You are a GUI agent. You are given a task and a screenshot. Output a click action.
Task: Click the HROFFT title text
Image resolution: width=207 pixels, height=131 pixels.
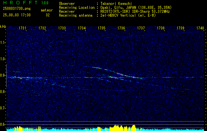pyautogui.click(x=20, y=3)
